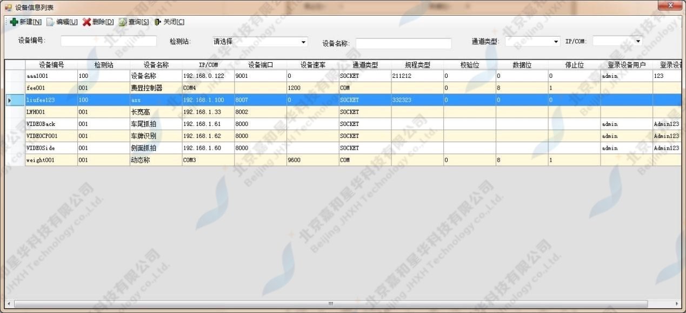Open the 检测站 dropdown showing 请选择
The width and height of the screenshot is (686, 313).
(x=259, y=42)
